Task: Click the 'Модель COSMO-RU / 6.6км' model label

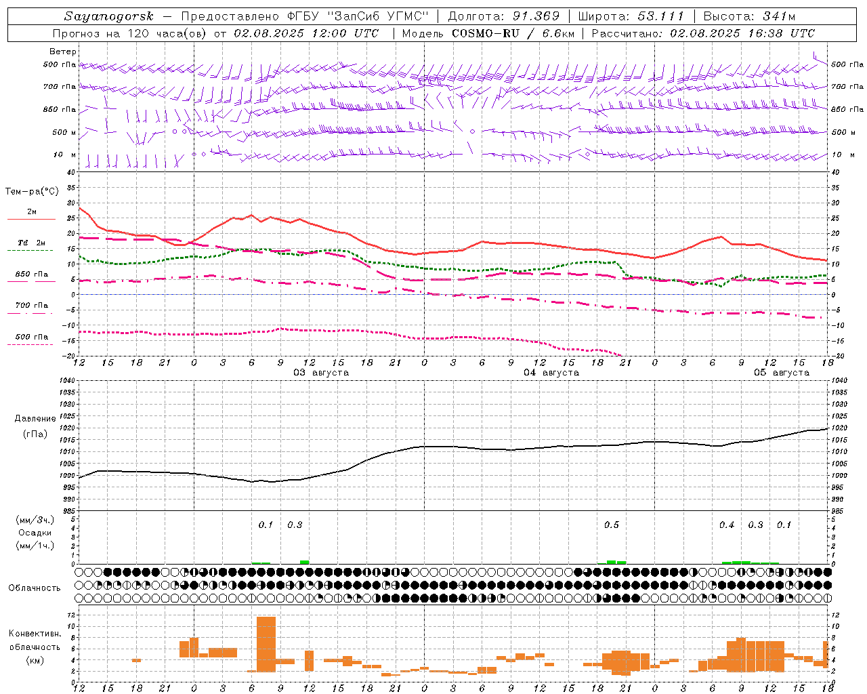Action: coord(488,33)
